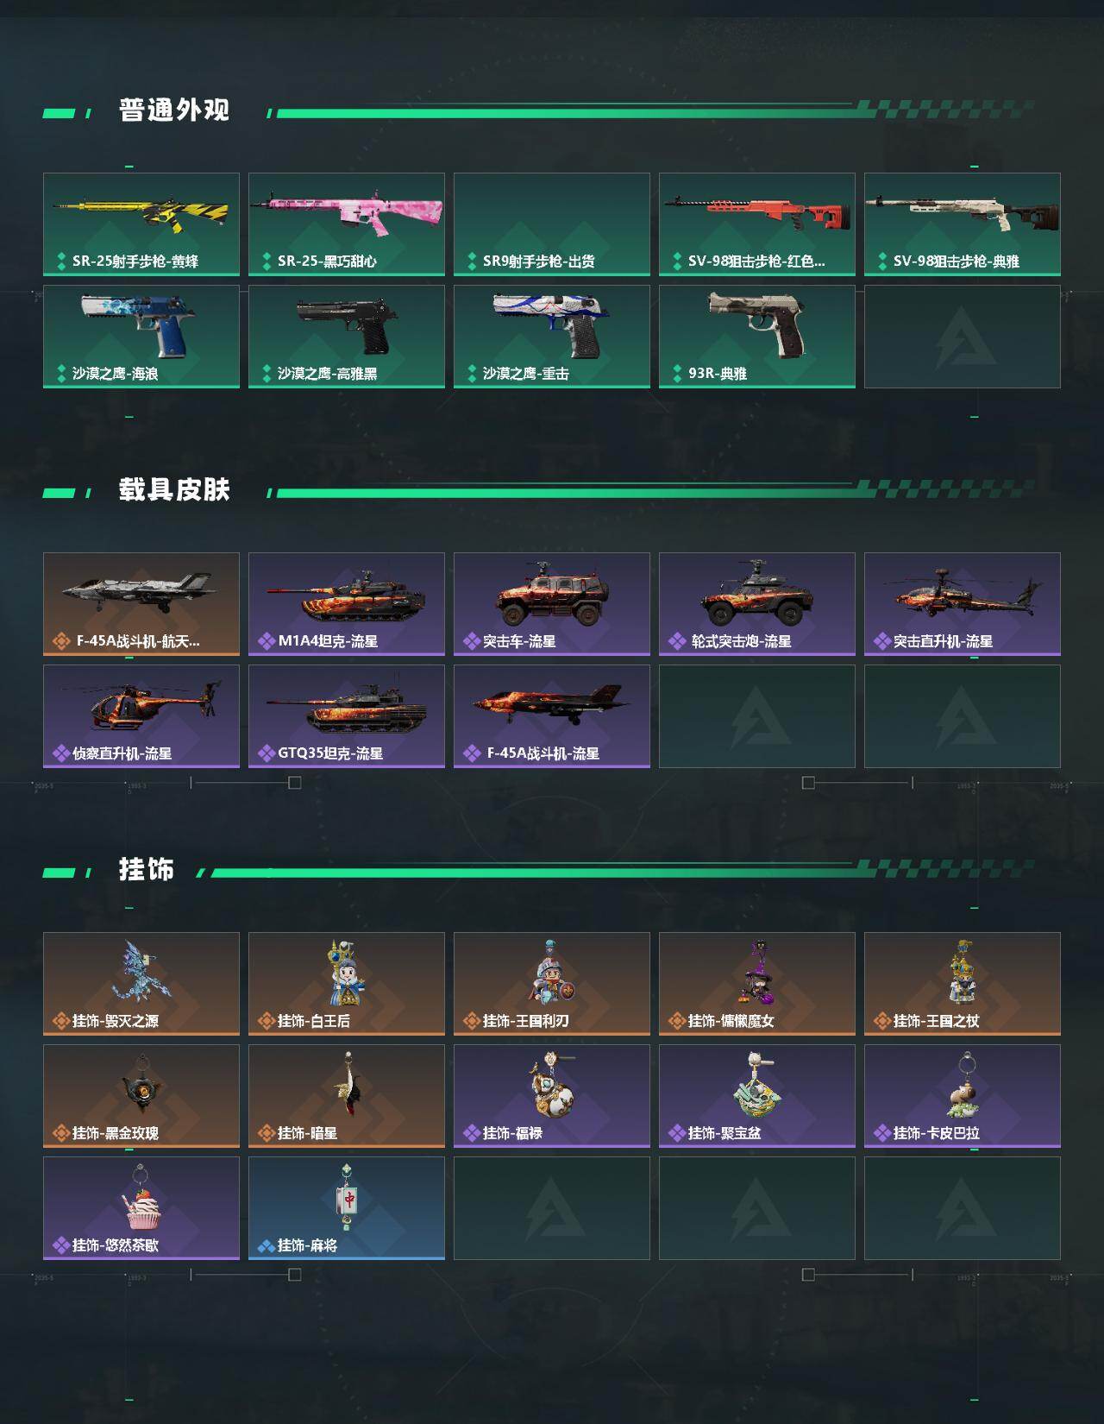Click the pink SR-25-黑巧甜心 skin
This screenshot has width=1104, height=1424.
pos(347,224)
